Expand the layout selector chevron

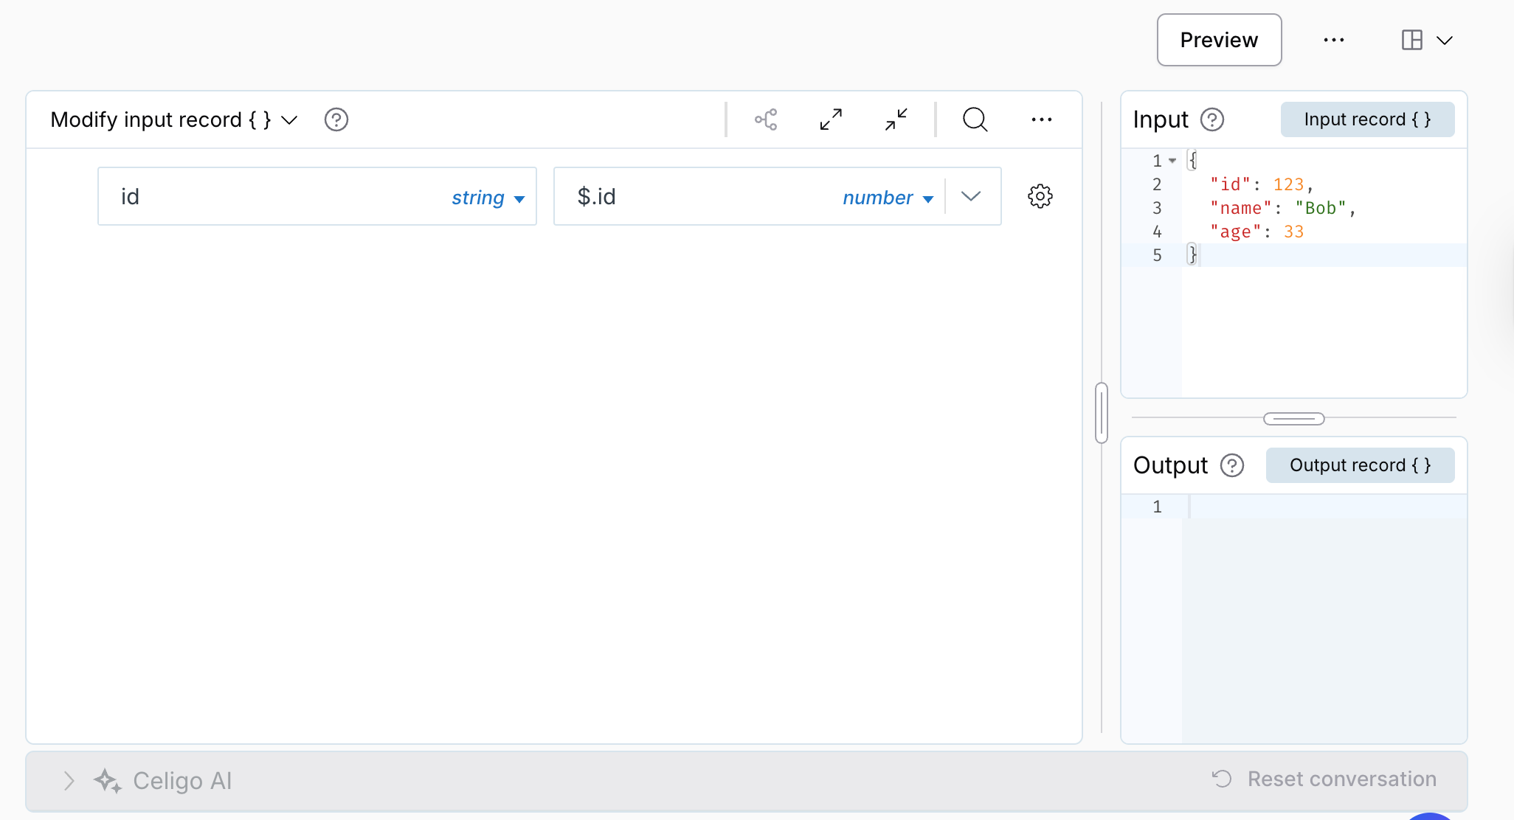pyautogui.click(x=1445, y=41)
